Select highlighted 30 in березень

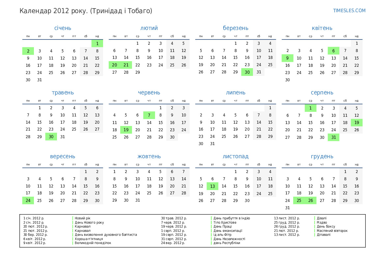247,72
